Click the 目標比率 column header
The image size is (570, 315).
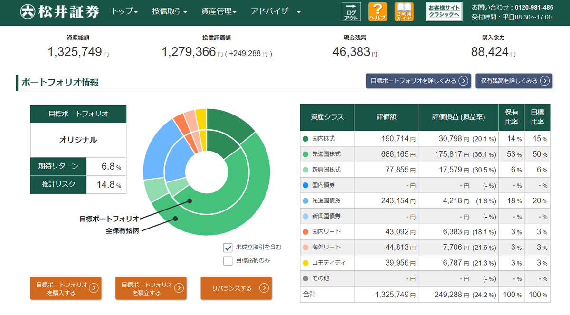[537, 117]
